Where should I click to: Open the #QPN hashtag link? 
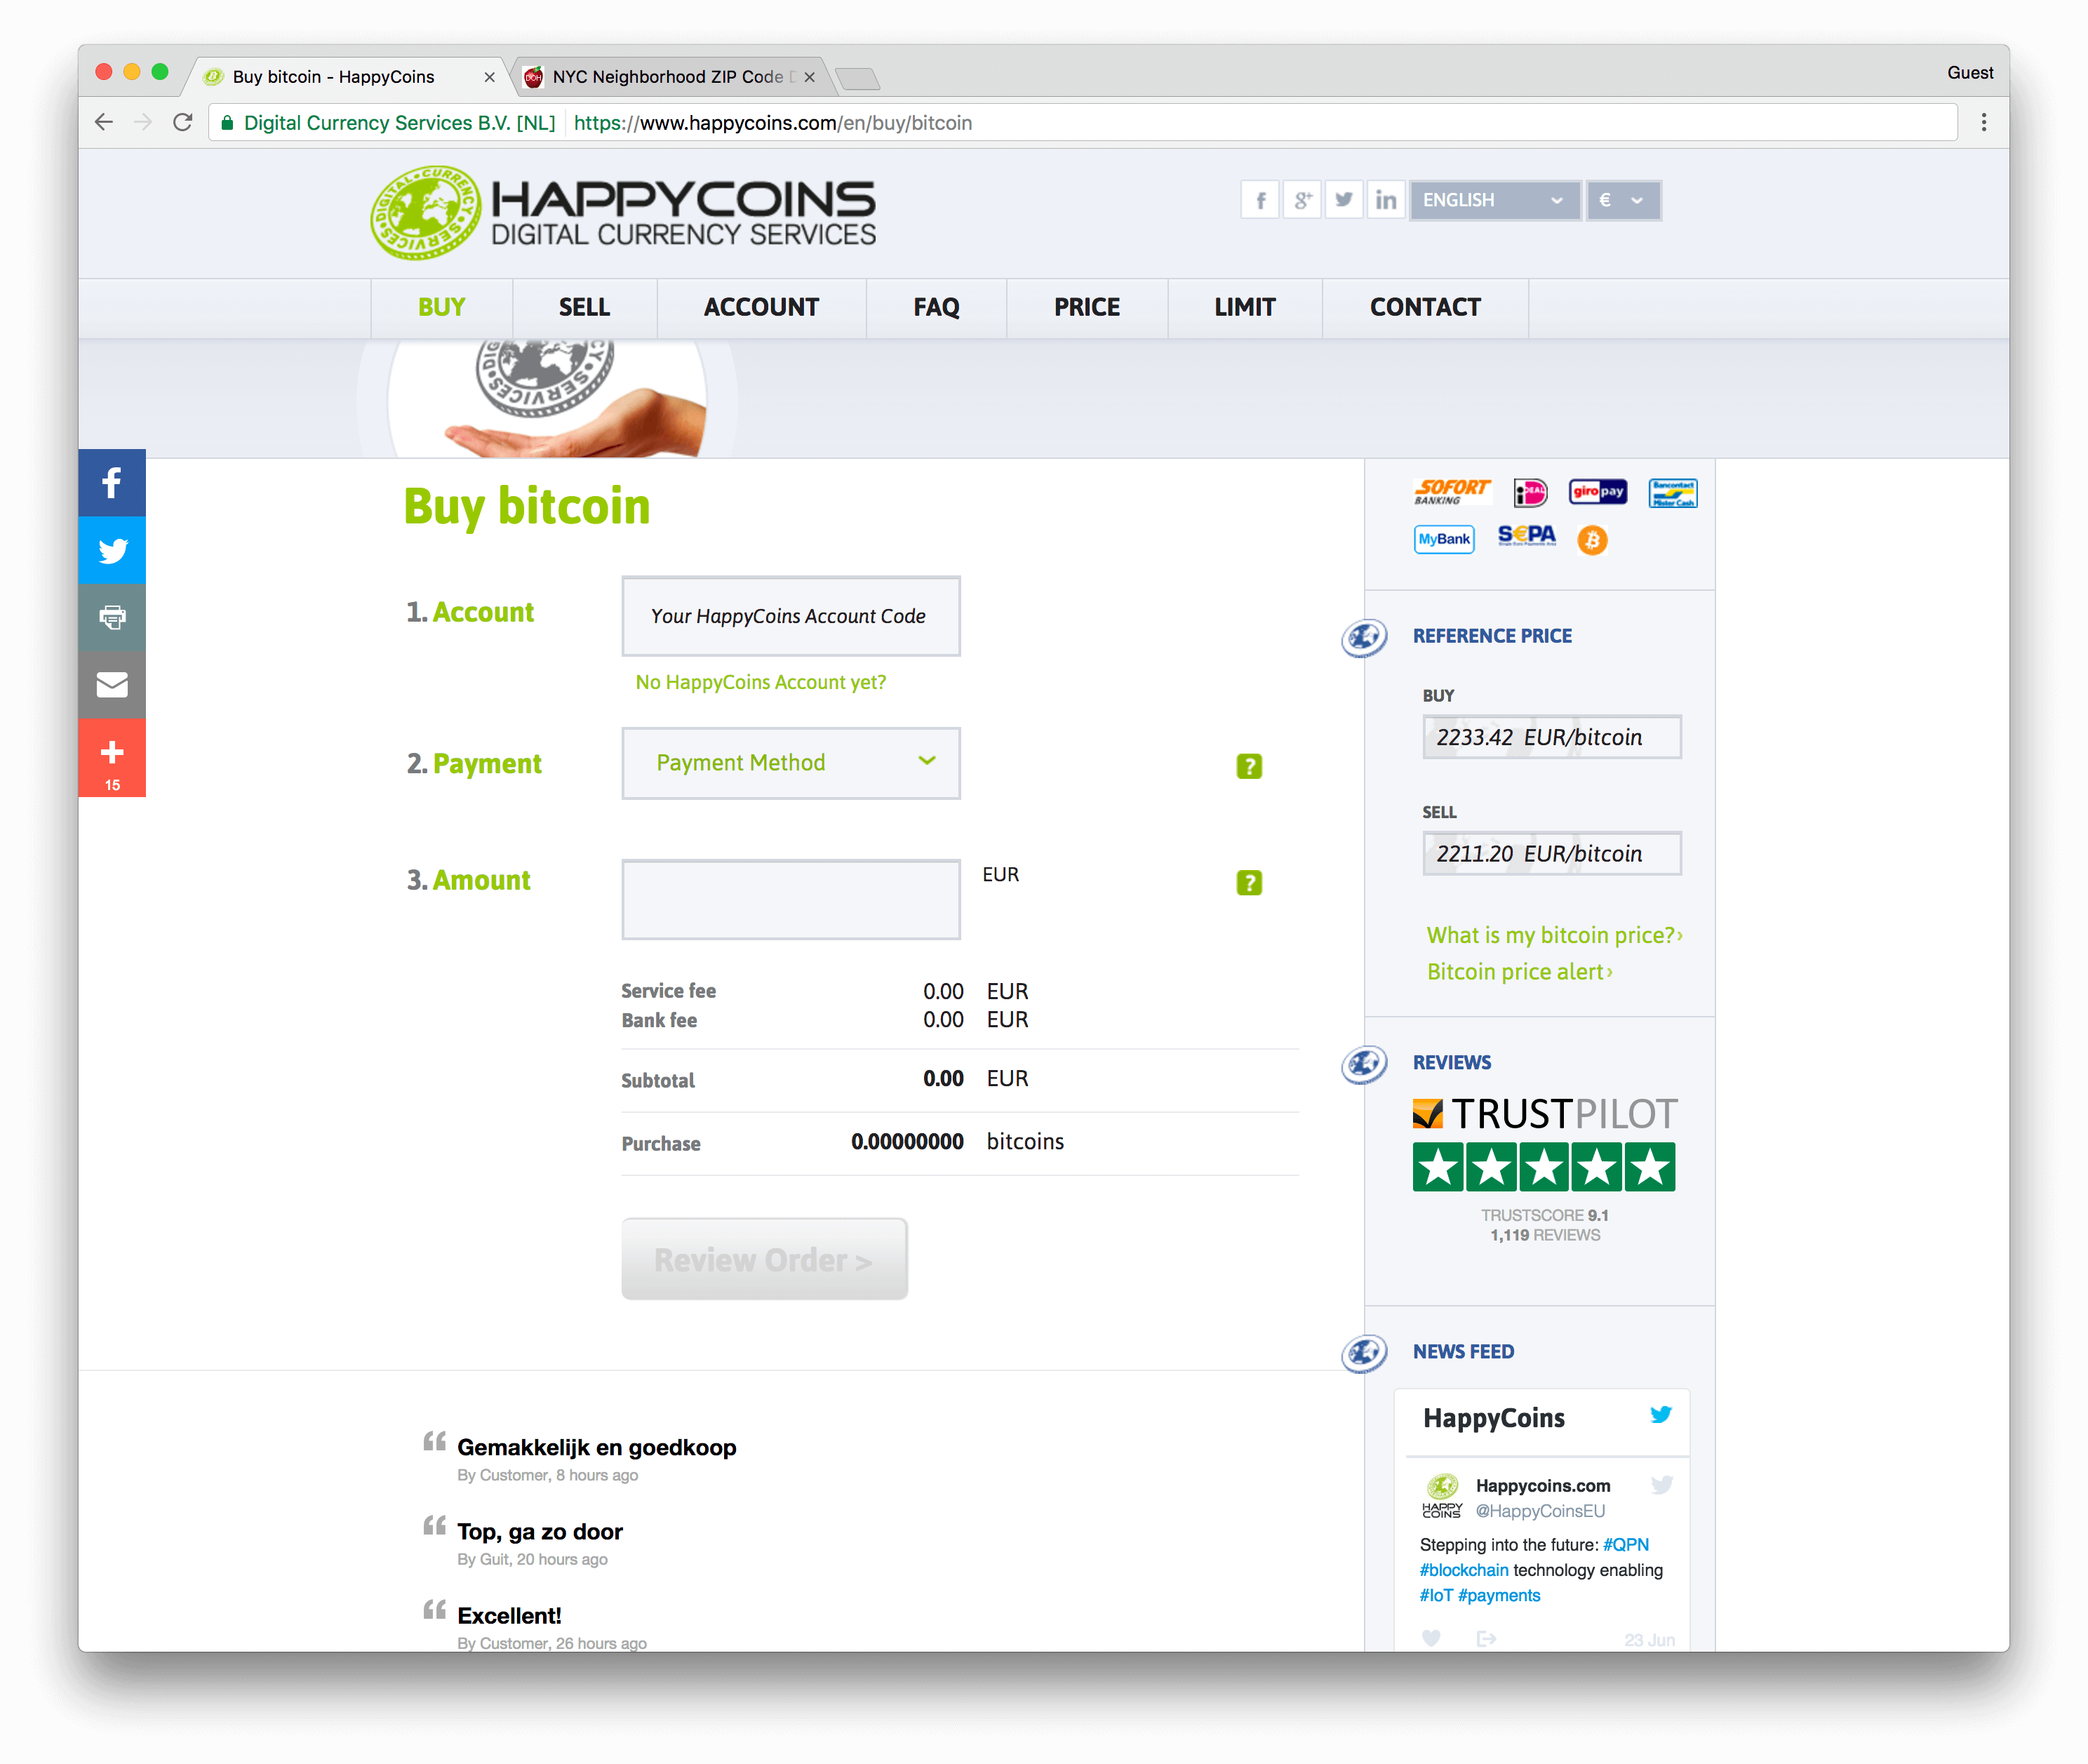pyautogui.click(x=1626, y=1545)
